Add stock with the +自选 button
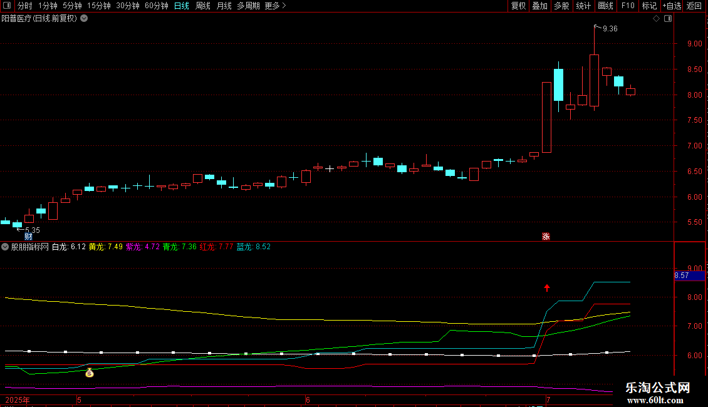The height and width of the screenshot is (407, 708). point(672,6)
